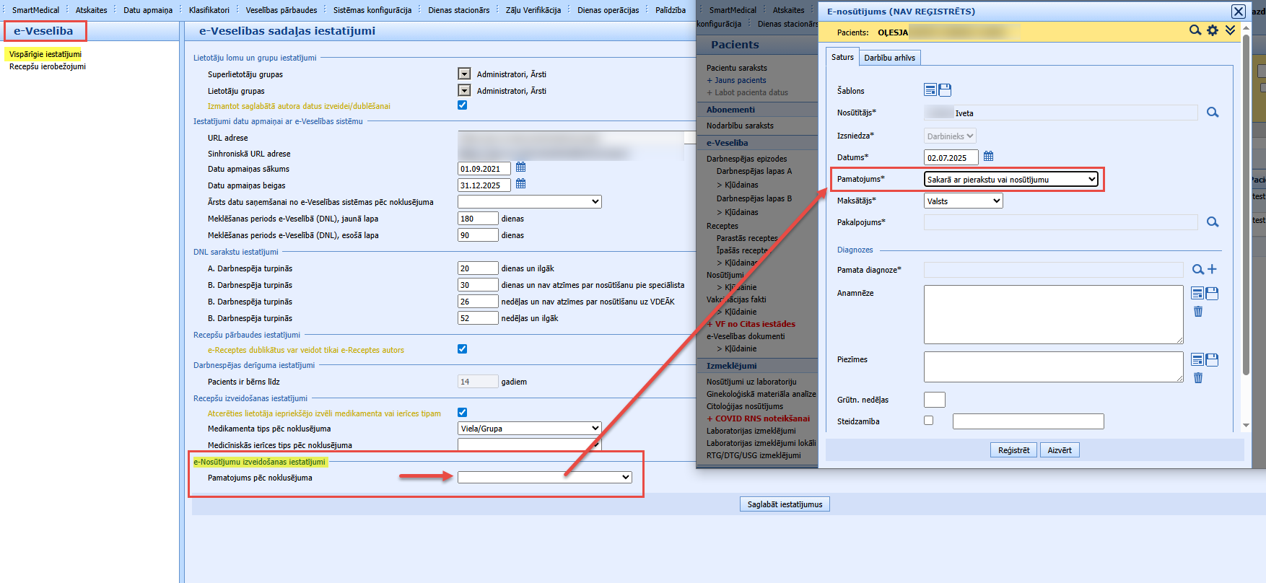The image size is (1266, 583).
Task: Uncheck e-Receptes dublikātus autors checkbox
Action: pyautogui.click(x=462, y=349)
